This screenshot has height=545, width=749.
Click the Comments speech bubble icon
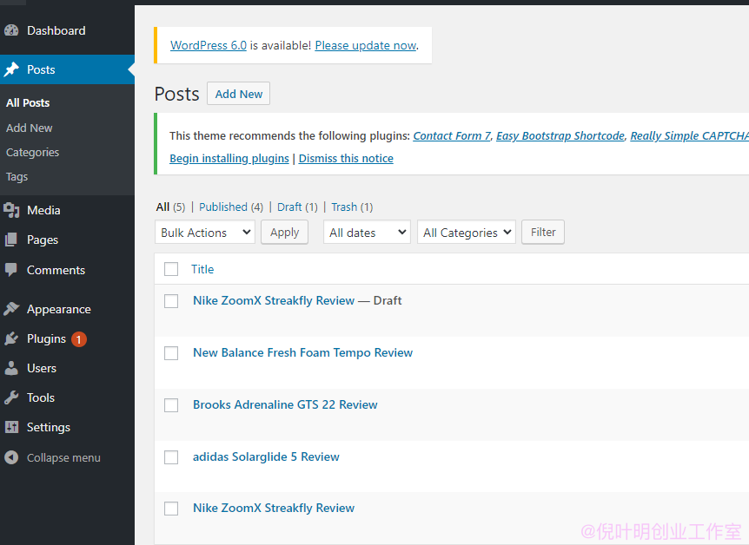tap(11, 270)
